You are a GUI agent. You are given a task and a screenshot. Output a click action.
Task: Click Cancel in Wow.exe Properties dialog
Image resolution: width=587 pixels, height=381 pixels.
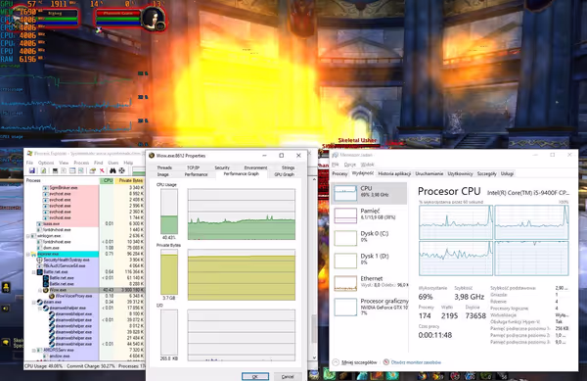288,376
